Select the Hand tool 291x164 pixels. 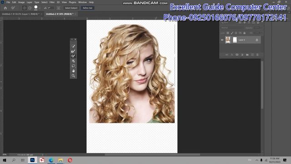pos(73,71)
